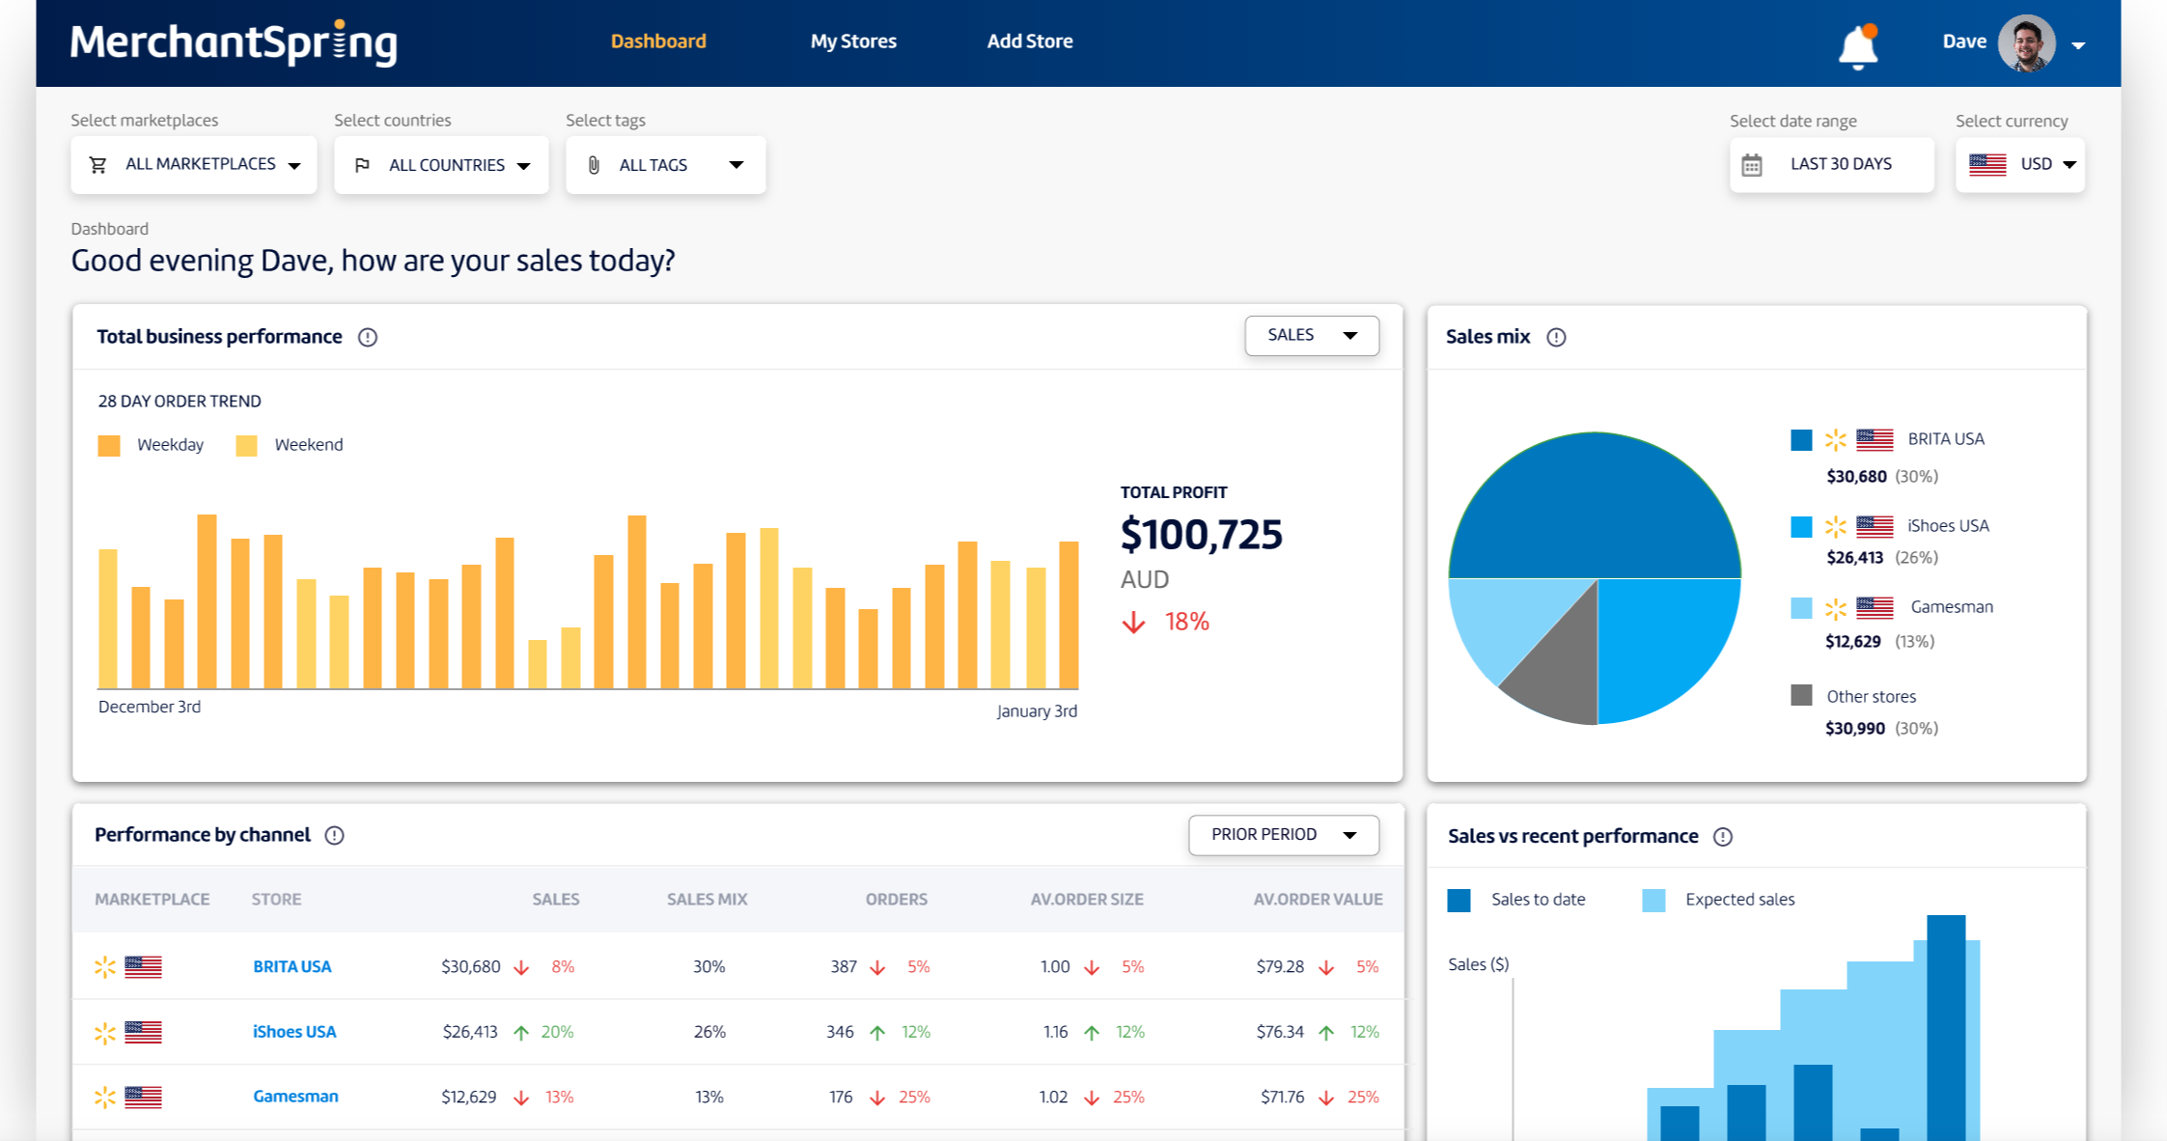Click Dave's profile avatar
Viewport: 2167px width, 1141px height.
pos(2026,42)
